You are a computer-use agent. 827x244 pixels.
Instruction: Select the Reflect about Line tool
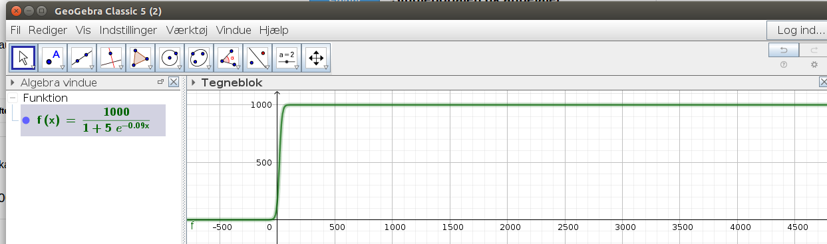coord(257,58)
